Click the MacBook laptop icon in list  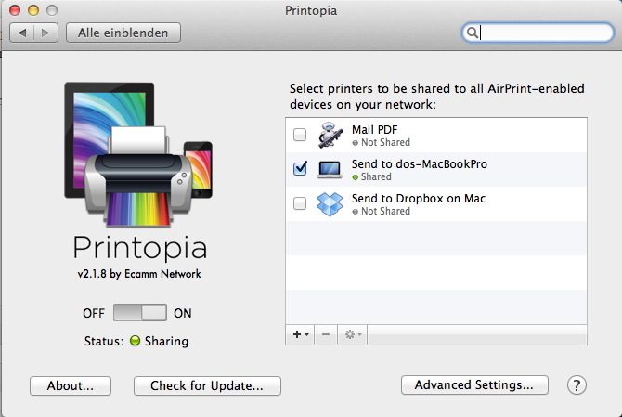[x=330, y=169]
